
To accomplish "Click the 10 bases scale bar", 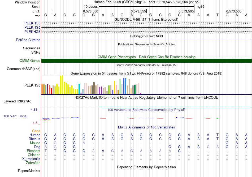I will click(146, 7).
